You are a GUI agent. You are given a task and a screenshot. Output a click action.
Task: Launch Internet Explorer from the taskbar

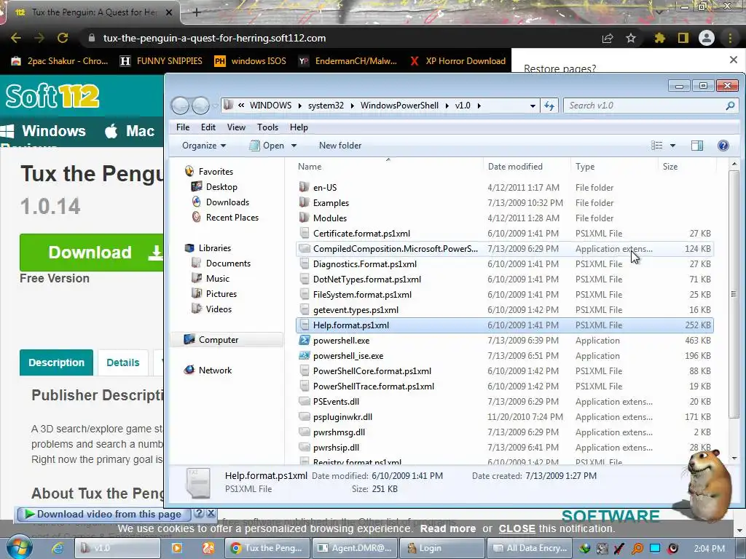tap(58, 548)
